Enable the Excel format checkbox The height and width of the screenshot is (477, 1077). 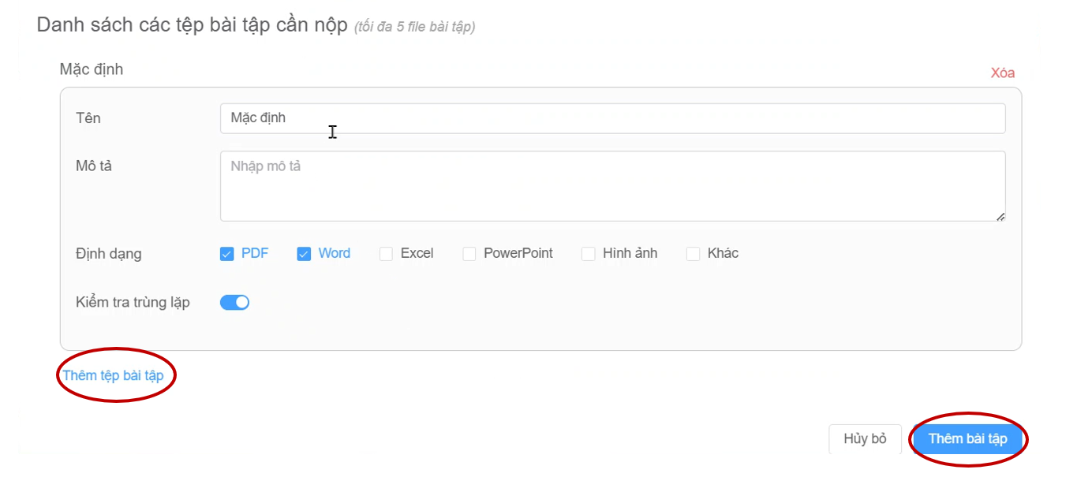(386, 254)
